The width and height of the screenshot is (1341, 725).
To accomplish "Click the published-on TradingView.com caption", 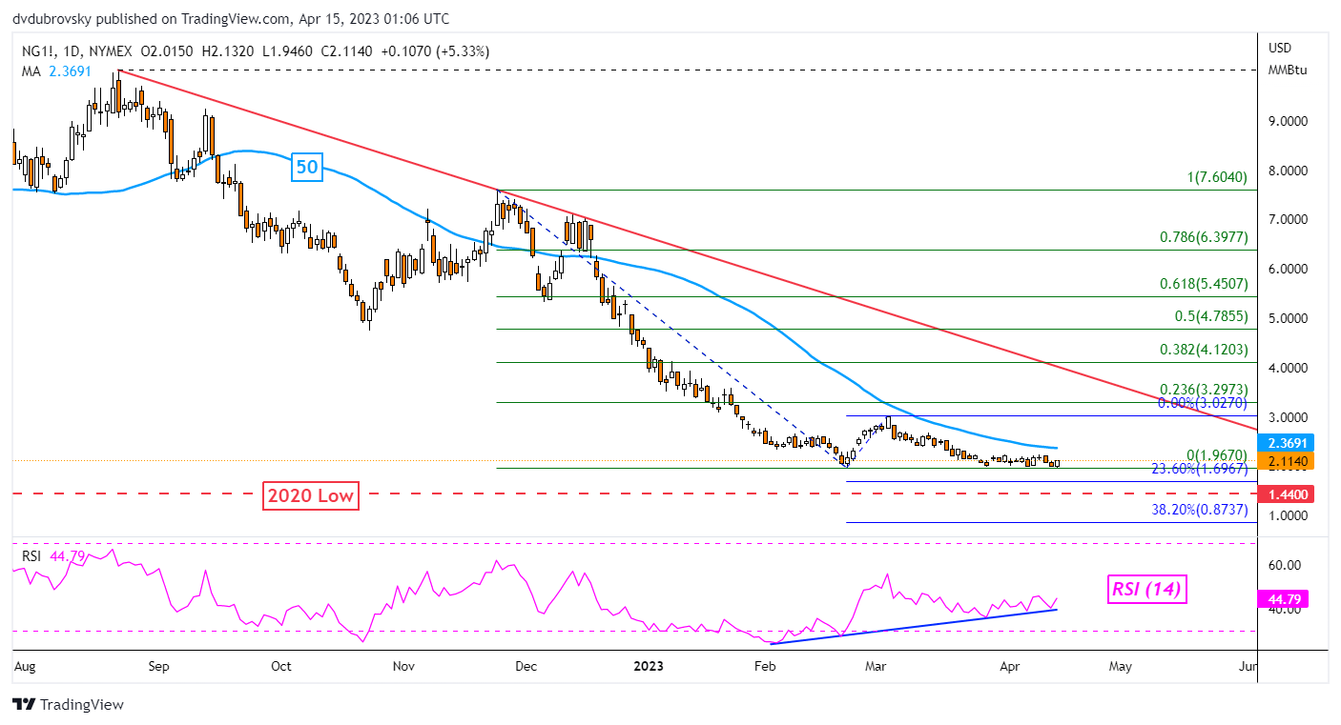I will 231,19.
